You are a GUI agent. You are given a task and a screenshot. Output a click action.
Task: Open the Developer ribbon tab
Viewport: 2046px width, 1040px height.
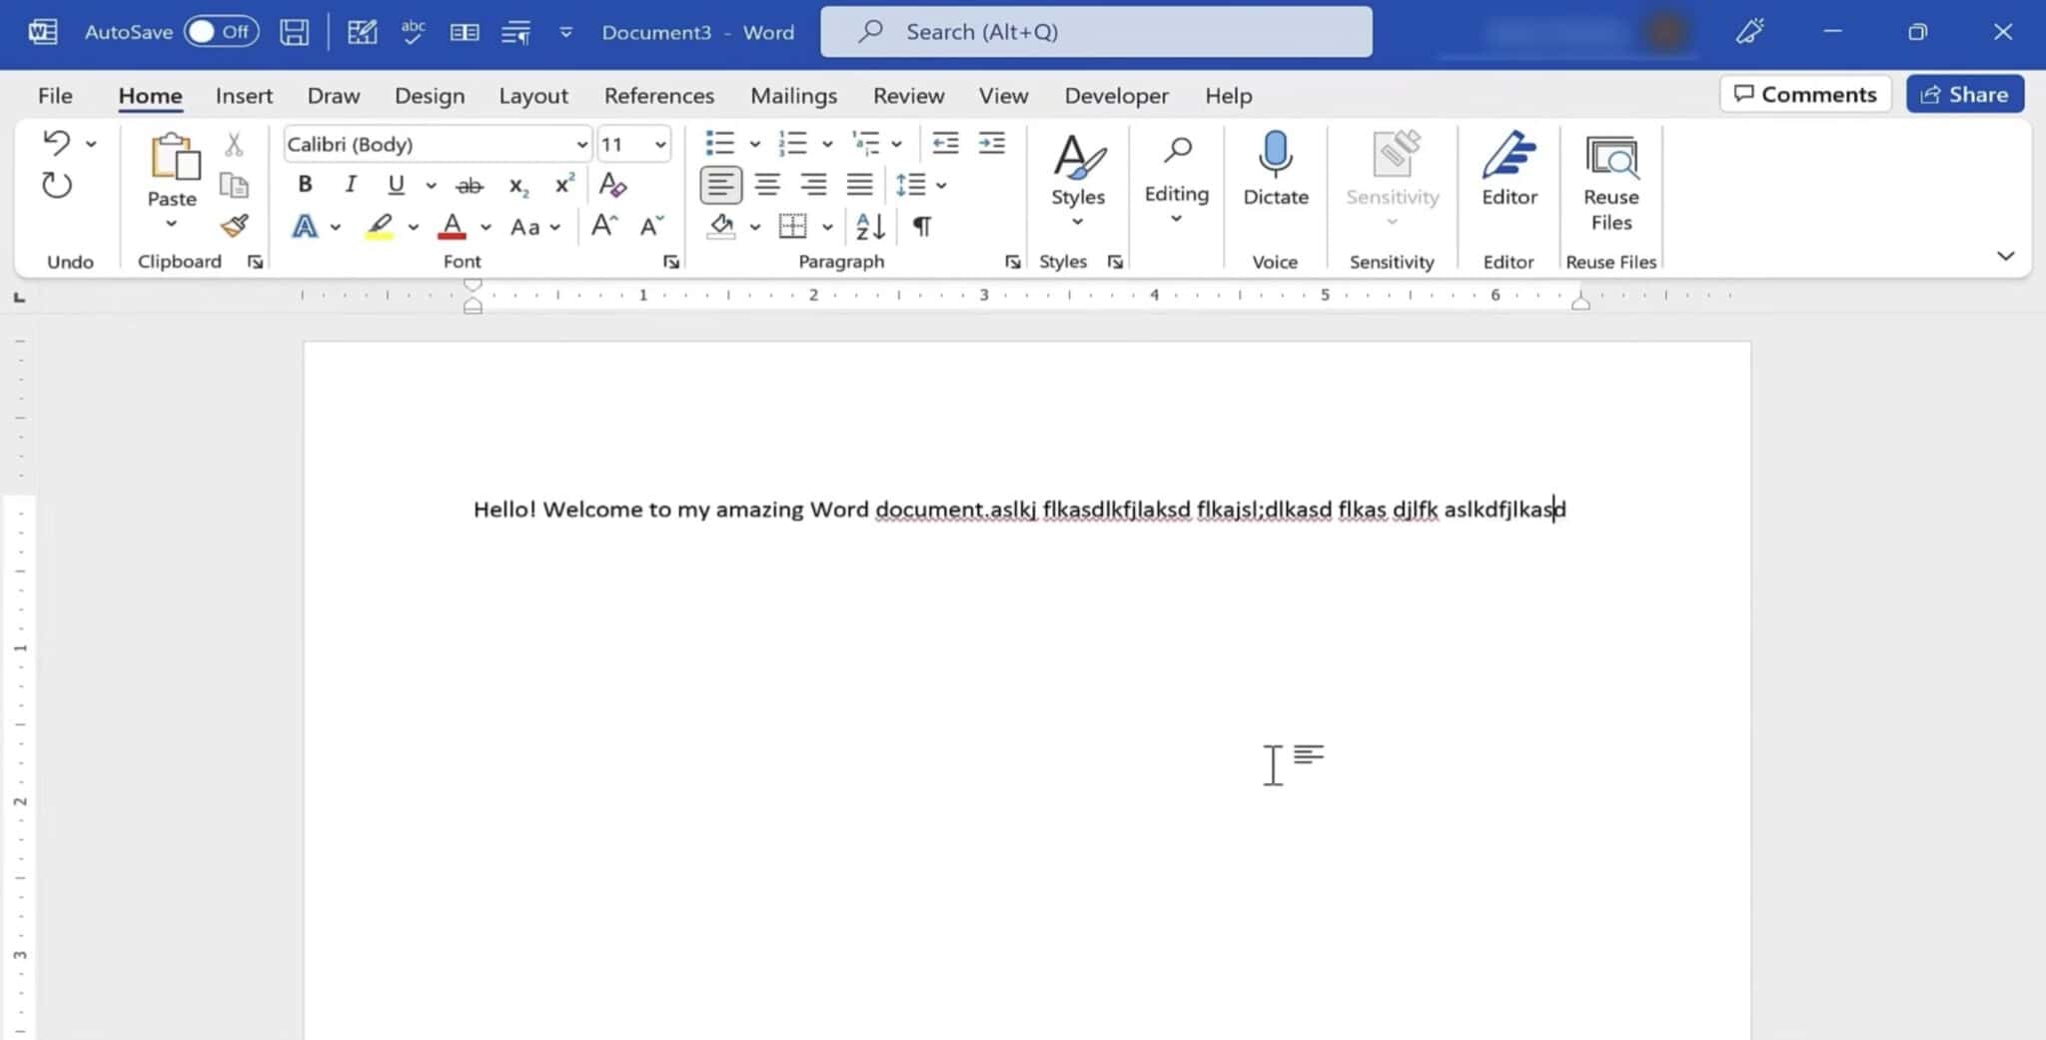(x=1116, y=95)
